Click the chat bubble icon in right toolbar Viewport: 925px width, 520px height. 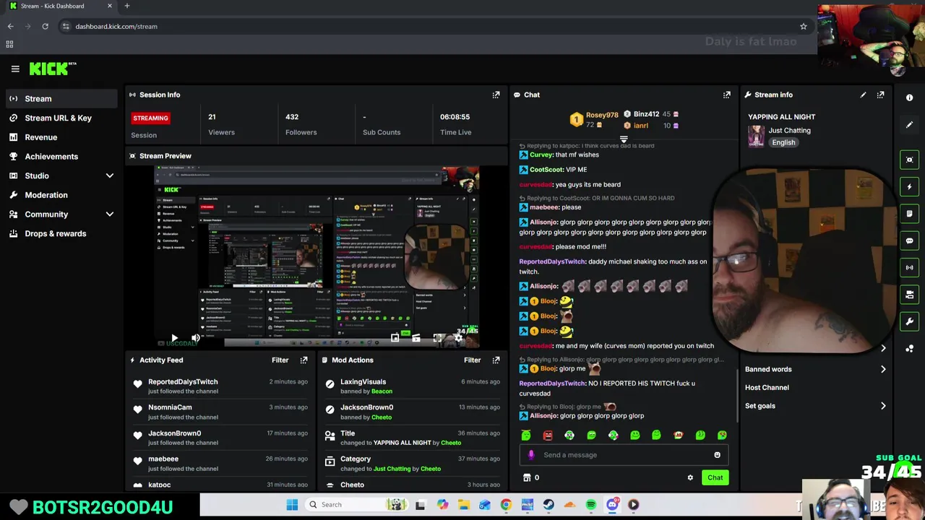point(909,240)
